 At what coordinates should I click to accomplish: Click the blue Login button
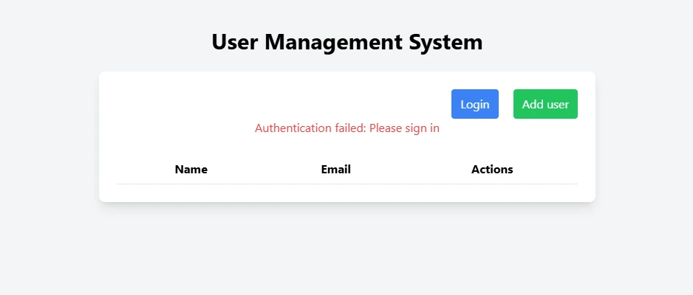click(474, 104)
